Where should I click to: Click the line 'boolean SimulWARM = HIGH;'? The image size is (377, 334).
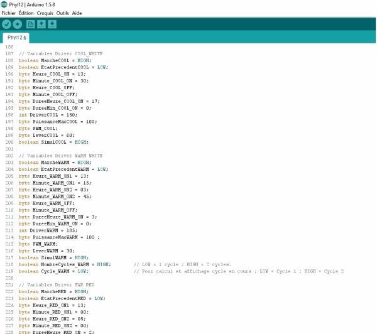[53, 258]
